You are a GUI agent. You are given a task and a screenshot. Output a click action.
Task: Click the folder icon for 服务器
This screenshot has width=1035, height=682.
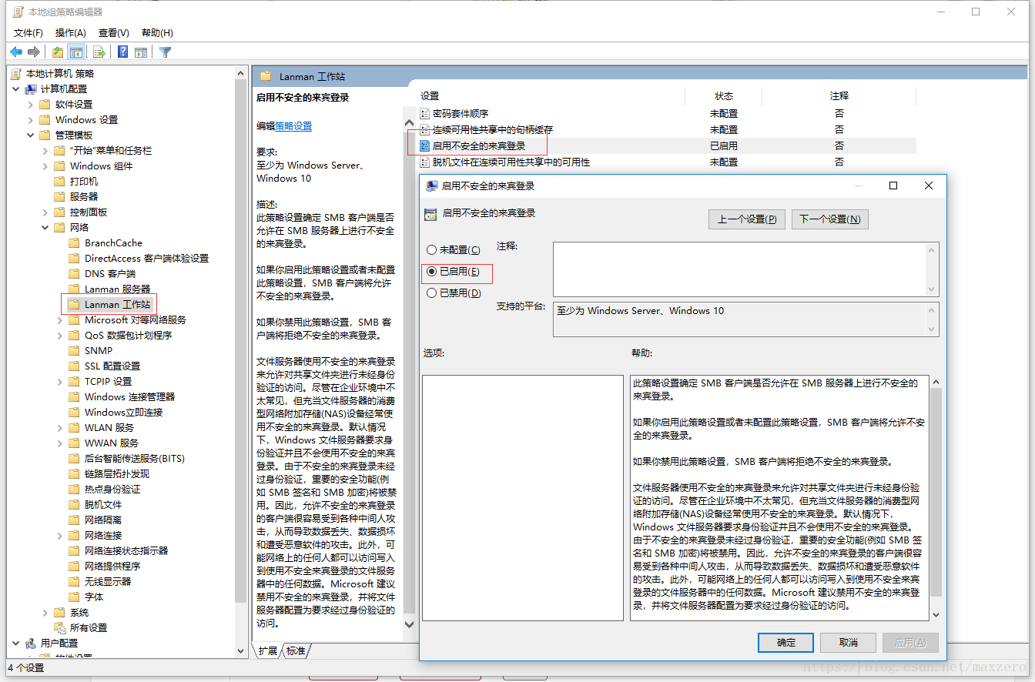[59, 196]
